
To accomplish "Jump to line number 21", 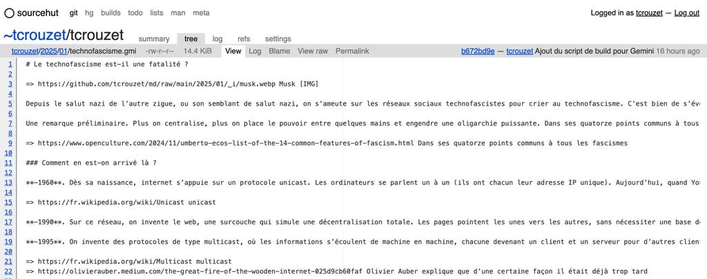I will coord(8,262).
